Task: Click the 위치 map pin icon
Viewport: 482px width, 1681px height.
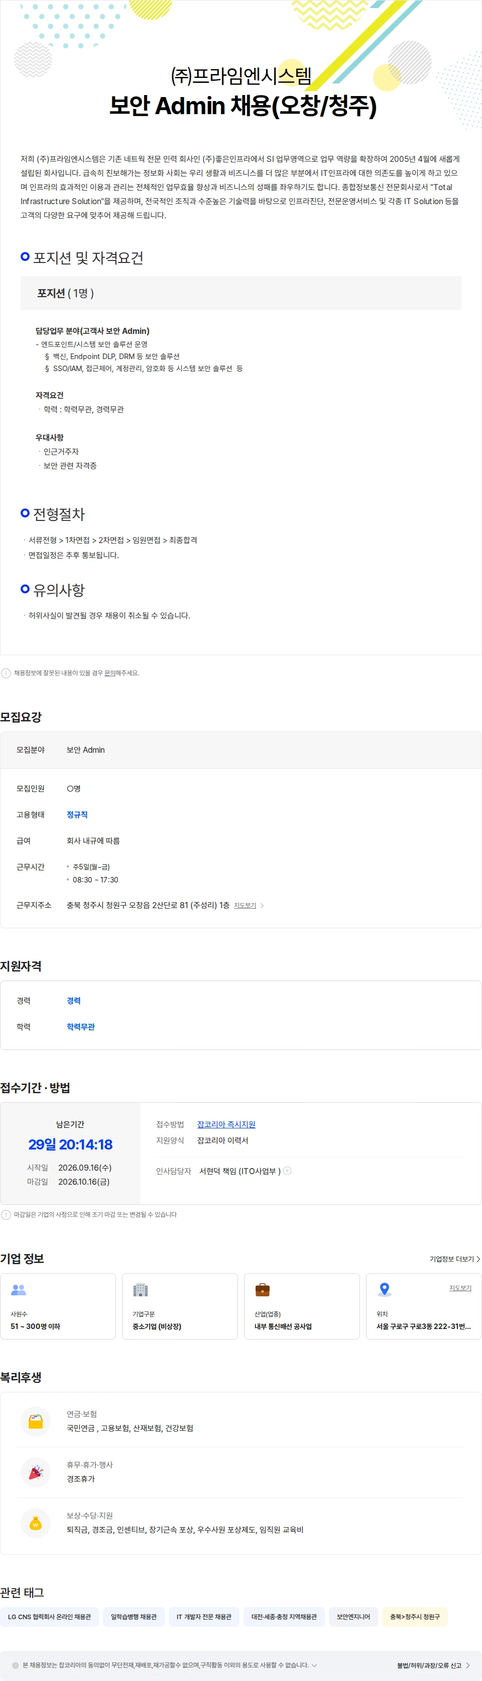Action: (x=384, y=1289)
